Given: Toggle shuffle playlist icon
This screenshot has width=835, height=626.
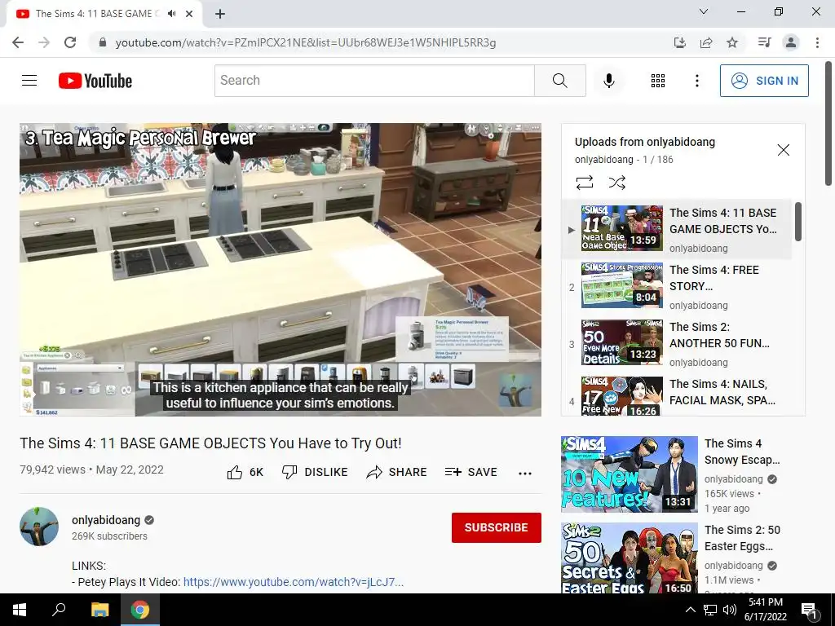Looking at the screenshot, I should point(616,183).
